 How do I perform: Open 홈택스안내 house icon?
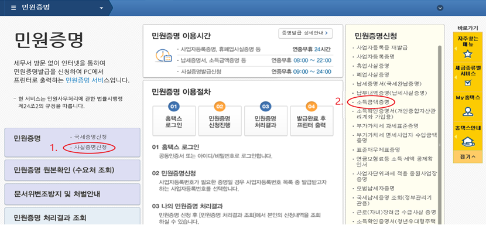coord(467,141)
